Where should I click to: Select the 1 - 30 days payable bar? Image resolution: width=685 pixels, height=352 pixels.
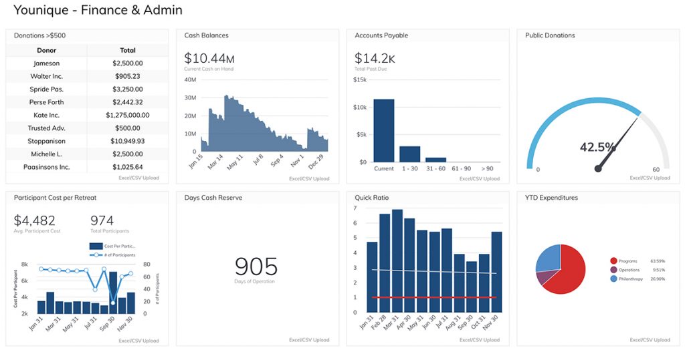[x=409, y=154]
